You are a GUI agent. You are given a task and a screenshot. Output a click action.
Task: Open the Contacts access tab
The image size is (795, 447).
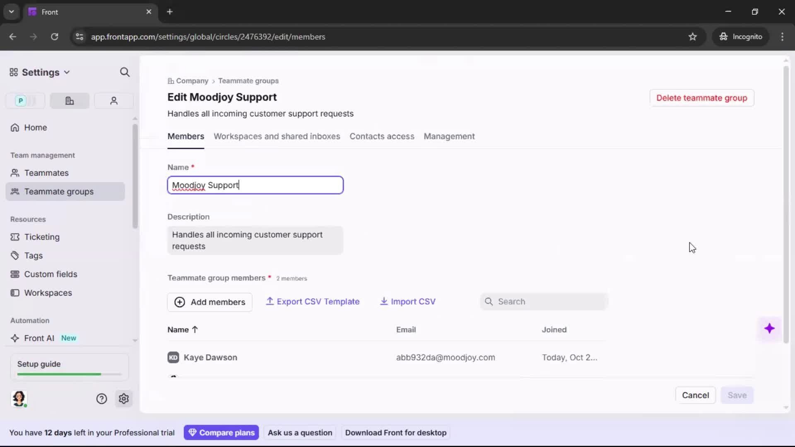point(382,136)
